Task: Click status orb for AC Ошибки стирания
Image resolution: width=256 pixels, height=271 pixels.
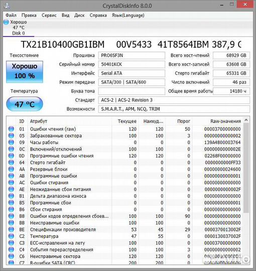Action: coord(11,183)
